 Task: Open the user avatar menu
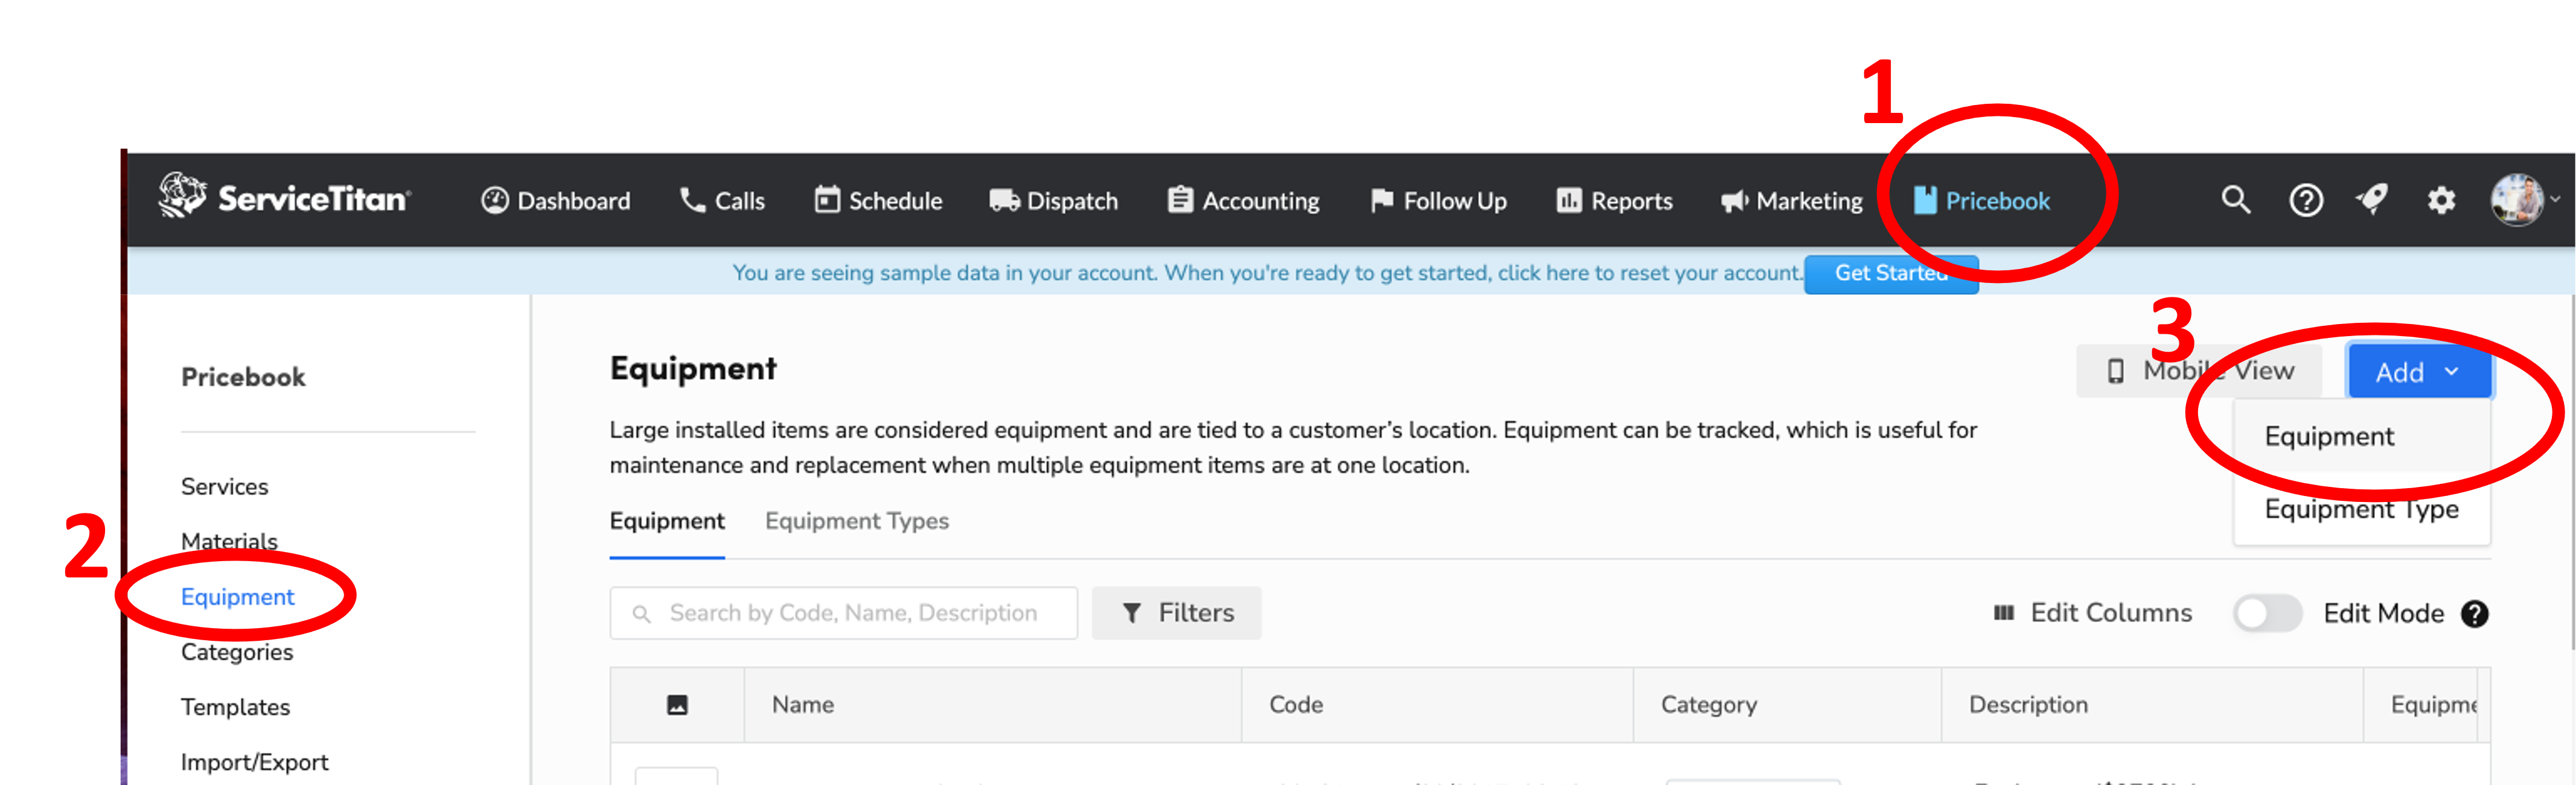pos(2523,200)
